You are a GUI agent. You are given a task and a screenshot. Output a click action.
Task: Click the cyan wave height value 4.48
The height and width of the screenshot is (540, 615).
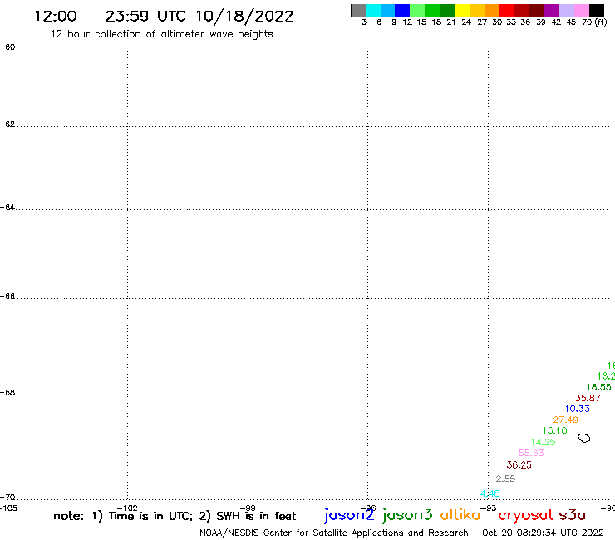(490, 493)
